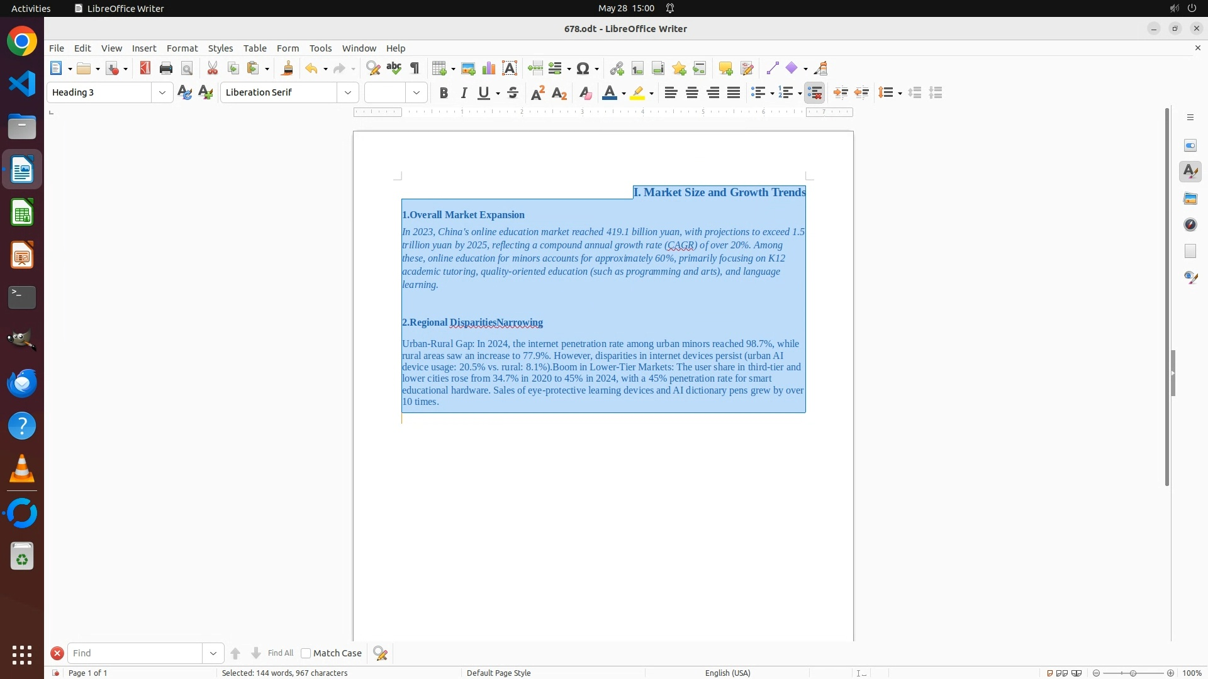This screenshot has width=1208, height=679.
Task: Open the Format menu
Action: pyautogui.click(x=182, y=48)
